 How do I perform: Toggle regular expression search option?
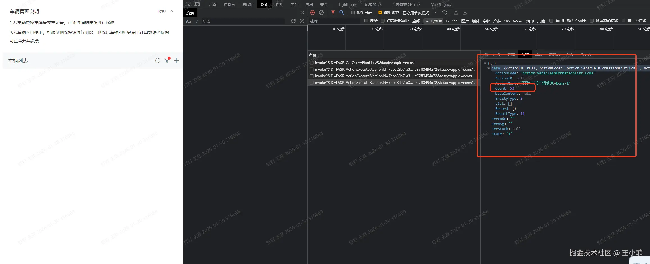[197, 21]
